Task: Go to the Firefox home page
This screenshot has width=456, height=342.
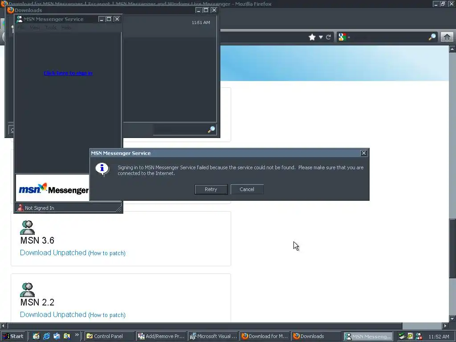Action: click(447, 37)
